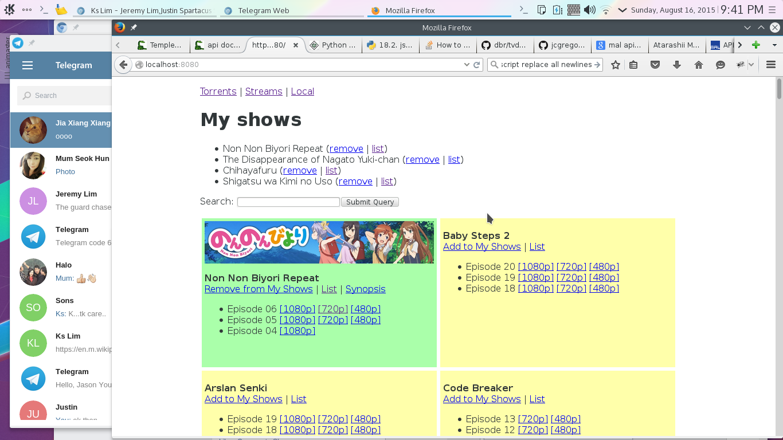
Task: Open the URL history dropdown arrow
Action: [x=467, y=65]
